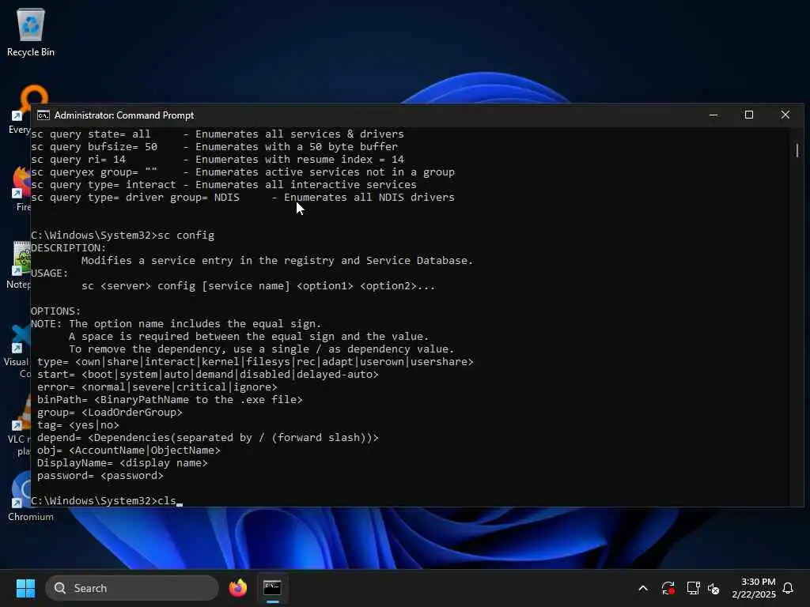Click the 'sc query type= interact' line
This screenshot has height=607, width=810.
tap(224, 185)
